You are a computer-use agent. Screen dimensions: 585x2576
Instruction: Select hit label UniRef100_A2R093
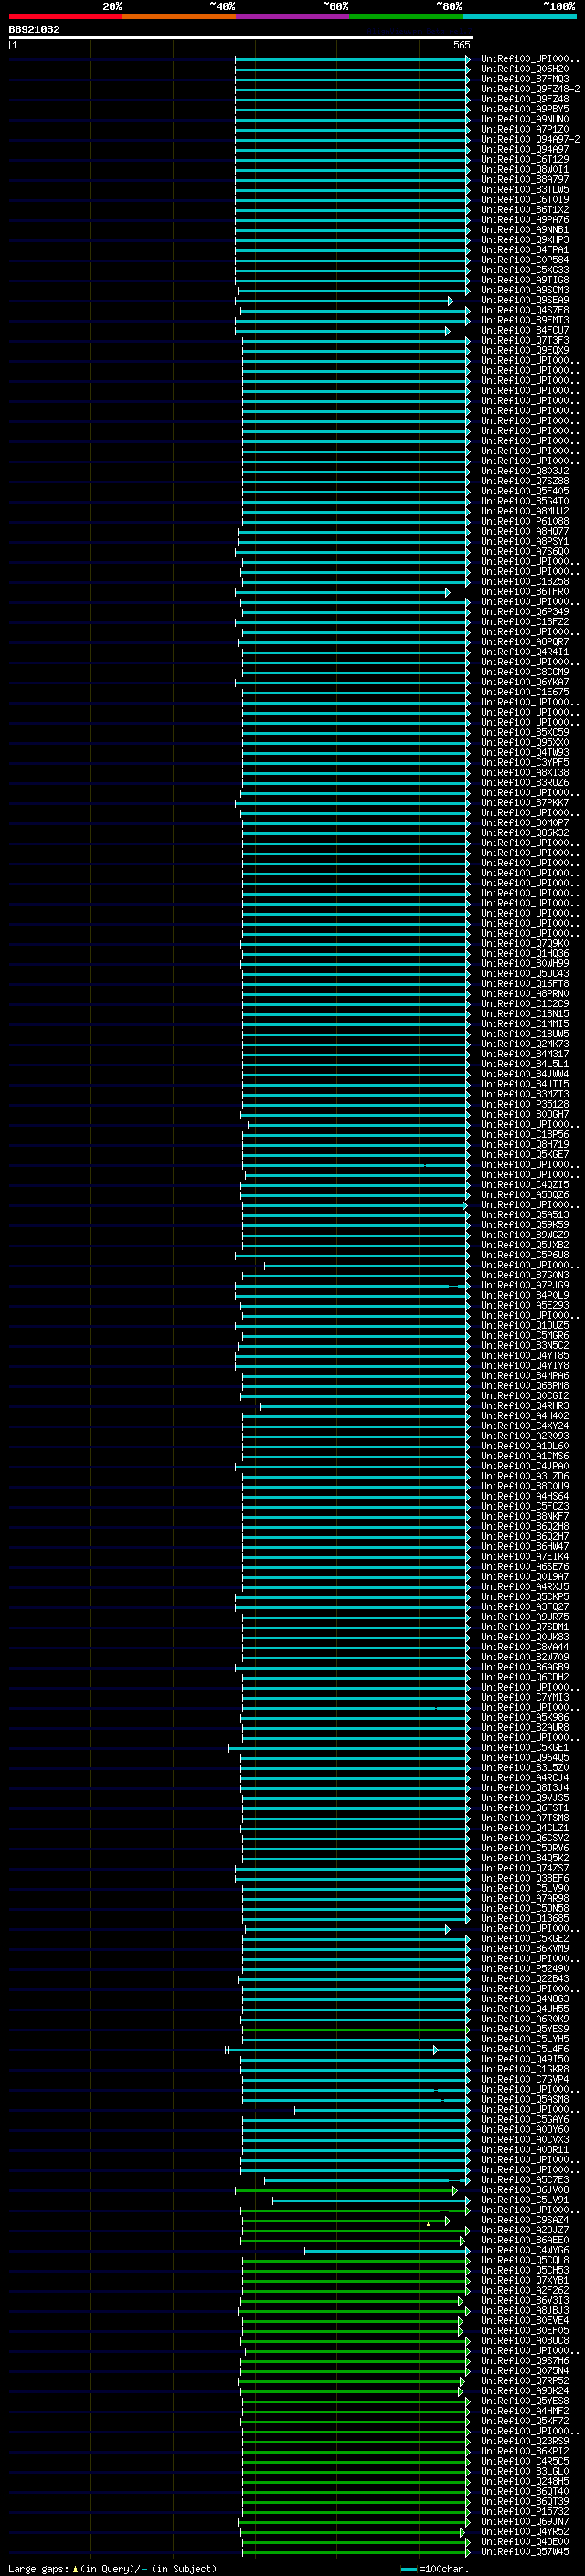(524, 1435)
